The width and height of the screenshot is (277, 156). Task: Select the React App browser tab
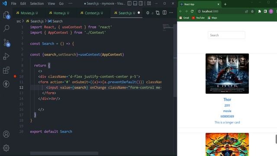199,4
